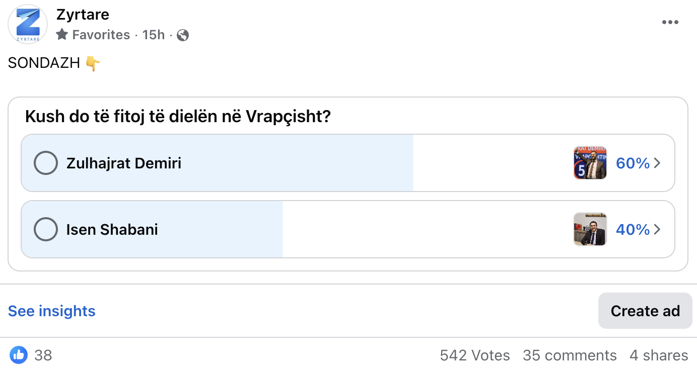Open the 4 shares link
697x373 pixels.
[659, 355]
